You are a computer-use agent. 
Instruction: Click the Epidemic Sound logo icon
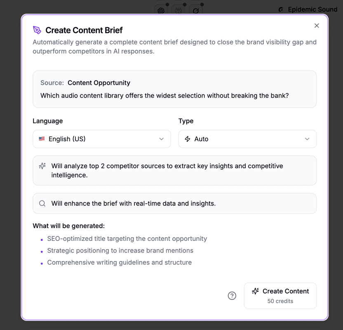tap(281, 9)
